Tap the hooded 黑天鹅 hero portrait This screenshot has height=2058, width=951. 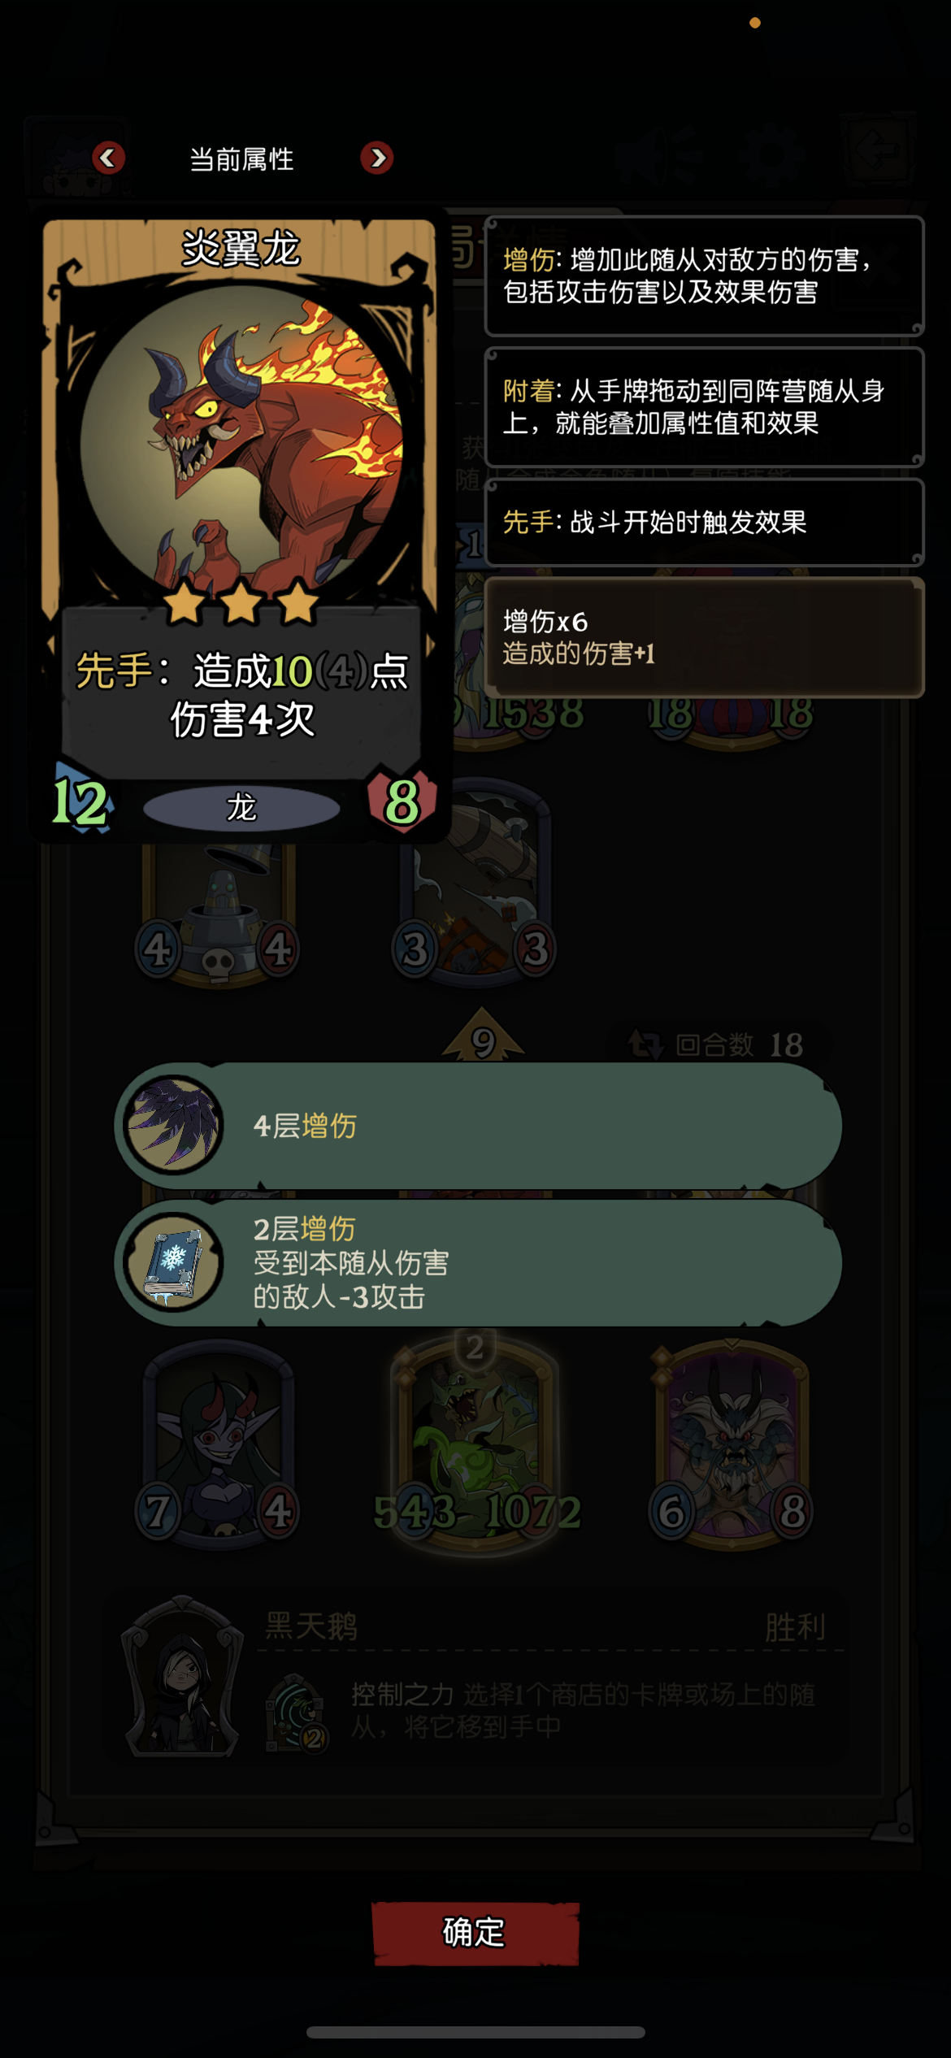(184, 1677)
